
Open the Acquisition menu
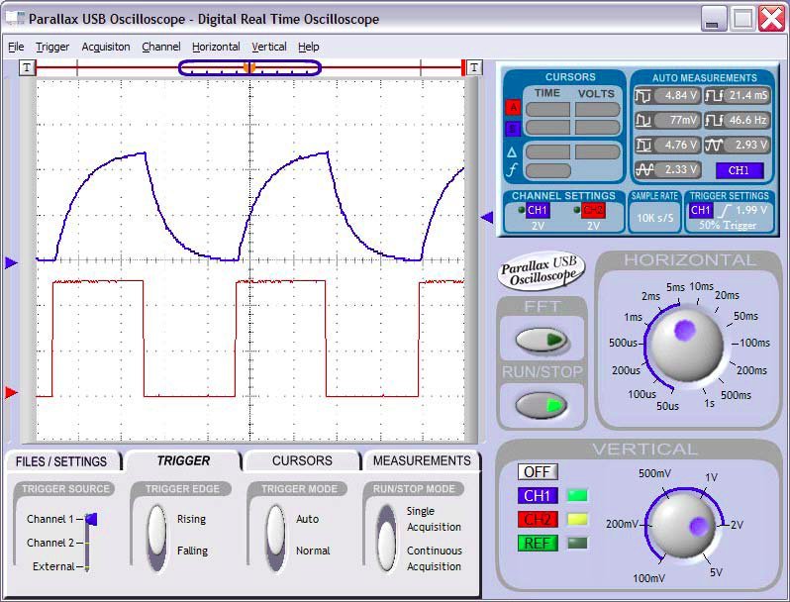point(106,47)
